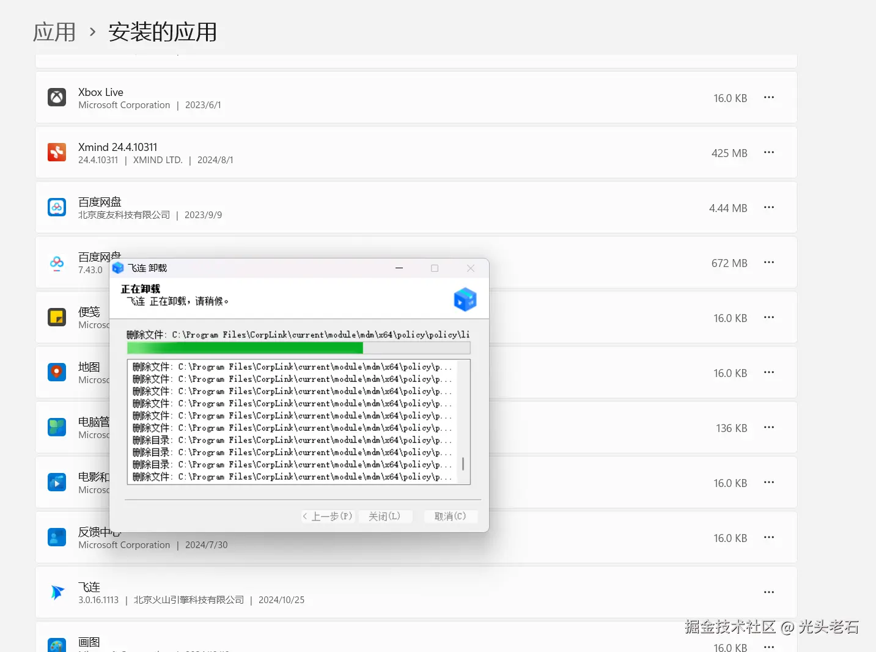Click the 电影和电视 app icon
The image size is (876, 652).
pos(57,482)
